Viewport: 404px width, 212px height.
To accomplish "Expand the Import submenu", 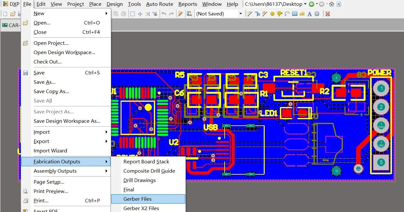I will (66, 132).
